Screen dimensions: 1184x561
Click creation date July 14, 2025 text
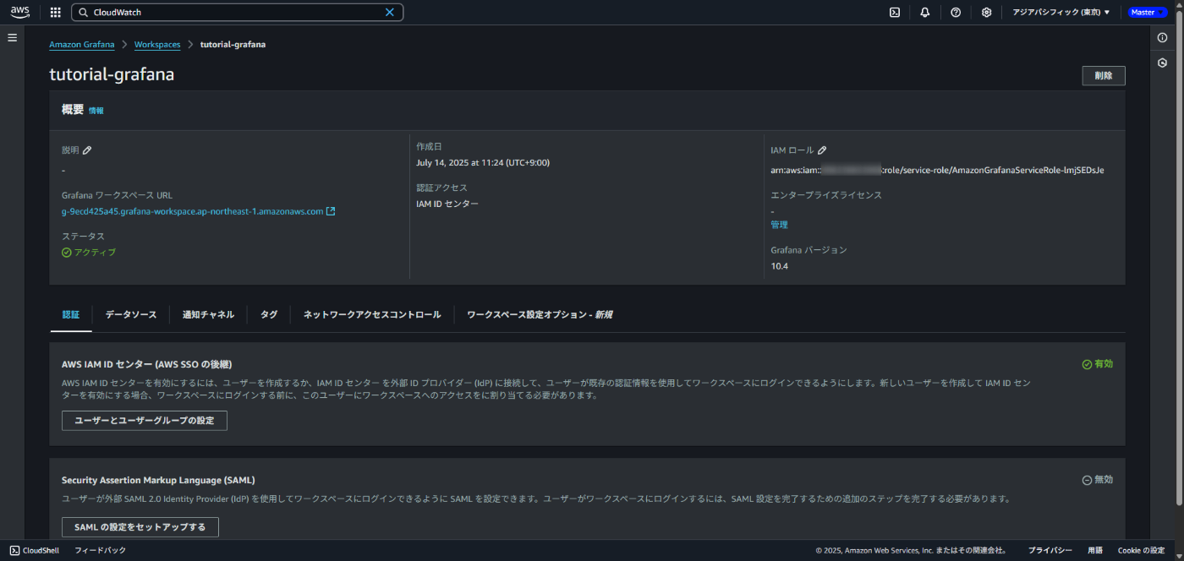point(483,162)
